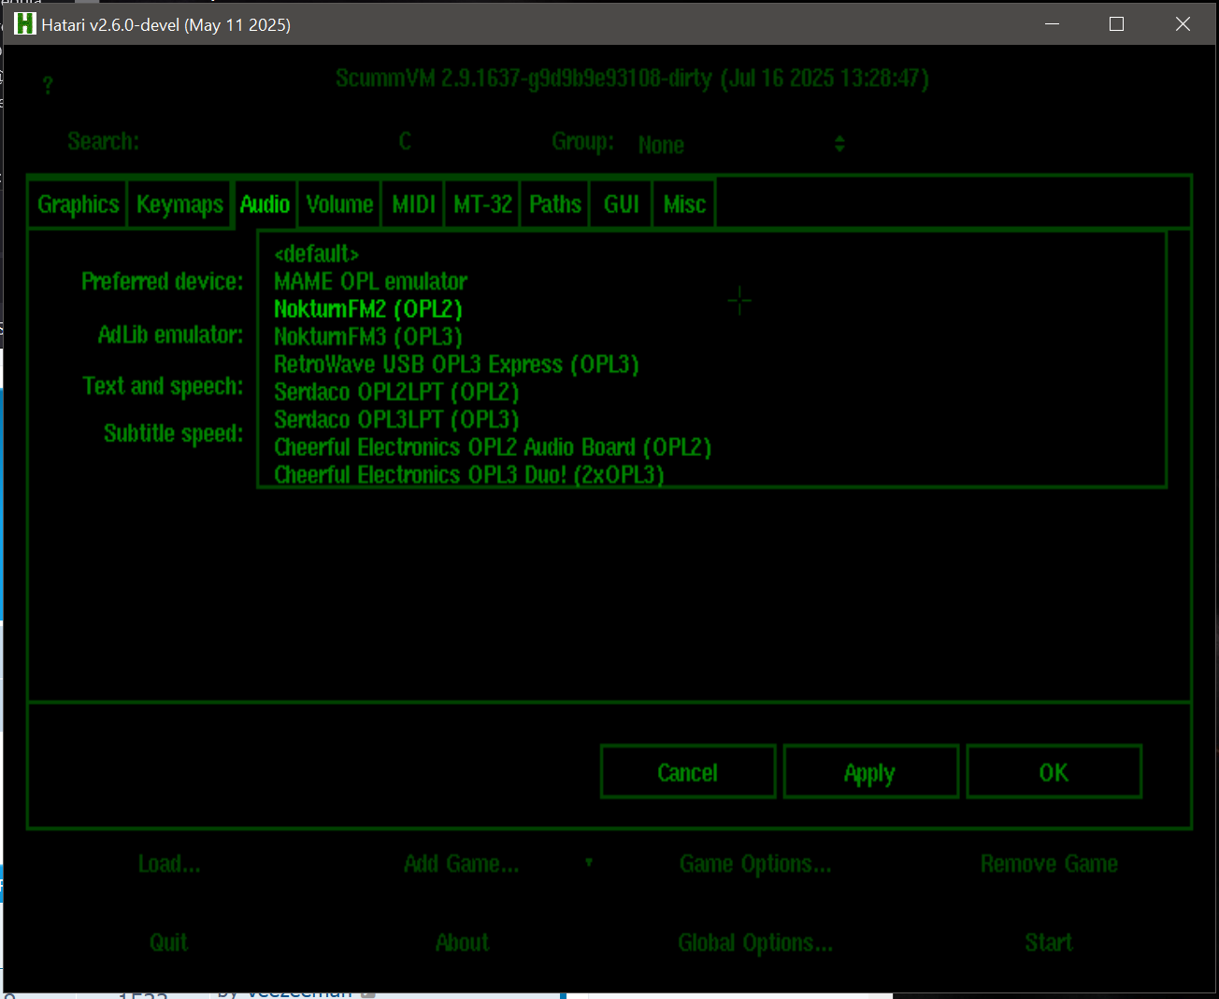Click the Group selector up/down arrows
The image size is (1219, 999).
click(839, 144)
